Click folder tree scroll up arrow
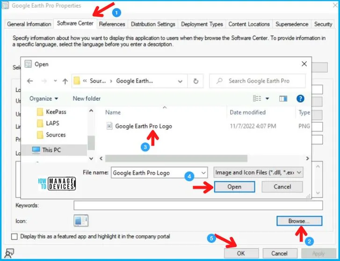This screenshot has width=340, height=261. [91, 111]
